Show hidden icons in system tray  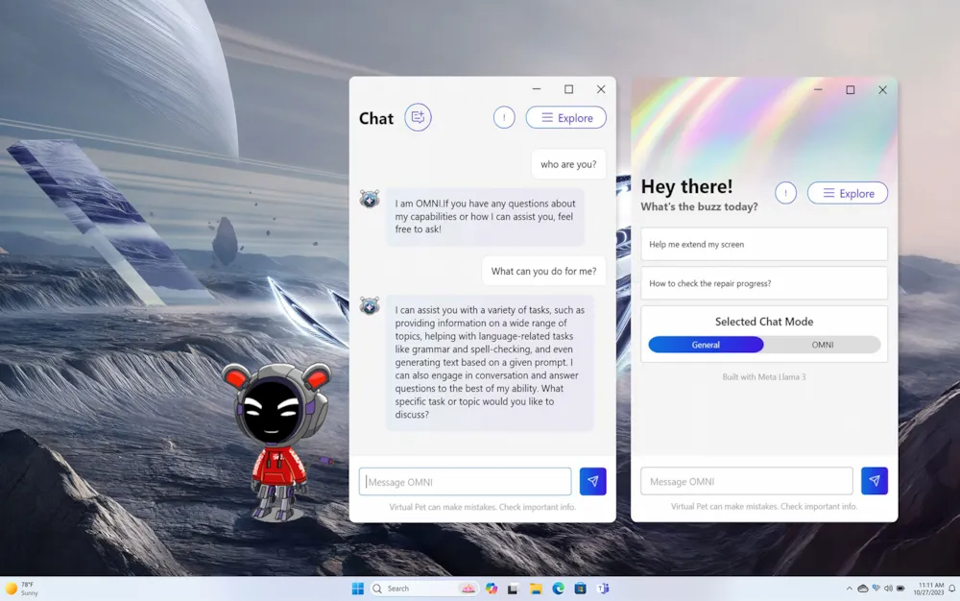849,589
